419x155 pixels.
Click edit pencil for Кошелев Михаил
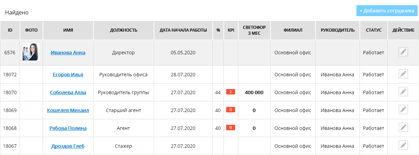tap(403, 110)
